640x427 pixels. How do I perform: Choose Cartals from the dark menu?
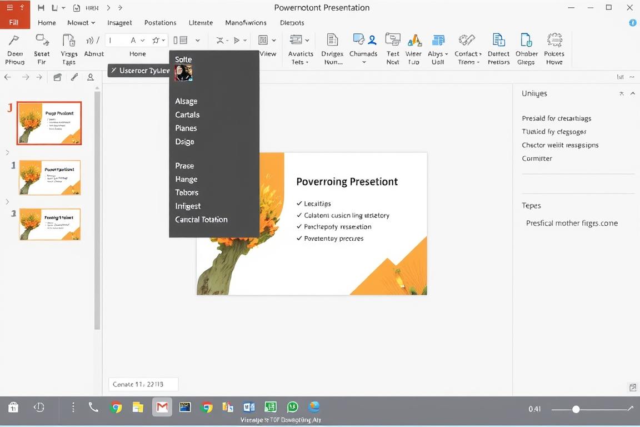click(x=187, y=115)
